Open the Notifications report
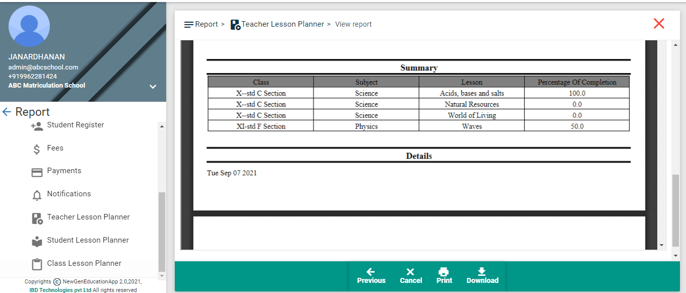 [69, 194]
